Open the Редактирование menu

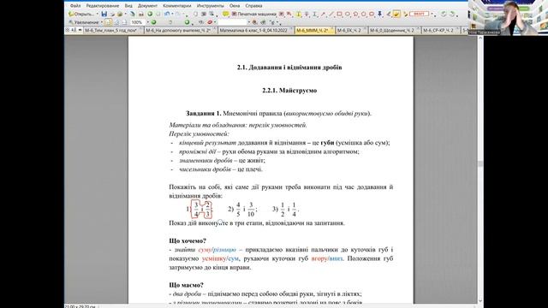pyautogui.click(x=103, y=6)
